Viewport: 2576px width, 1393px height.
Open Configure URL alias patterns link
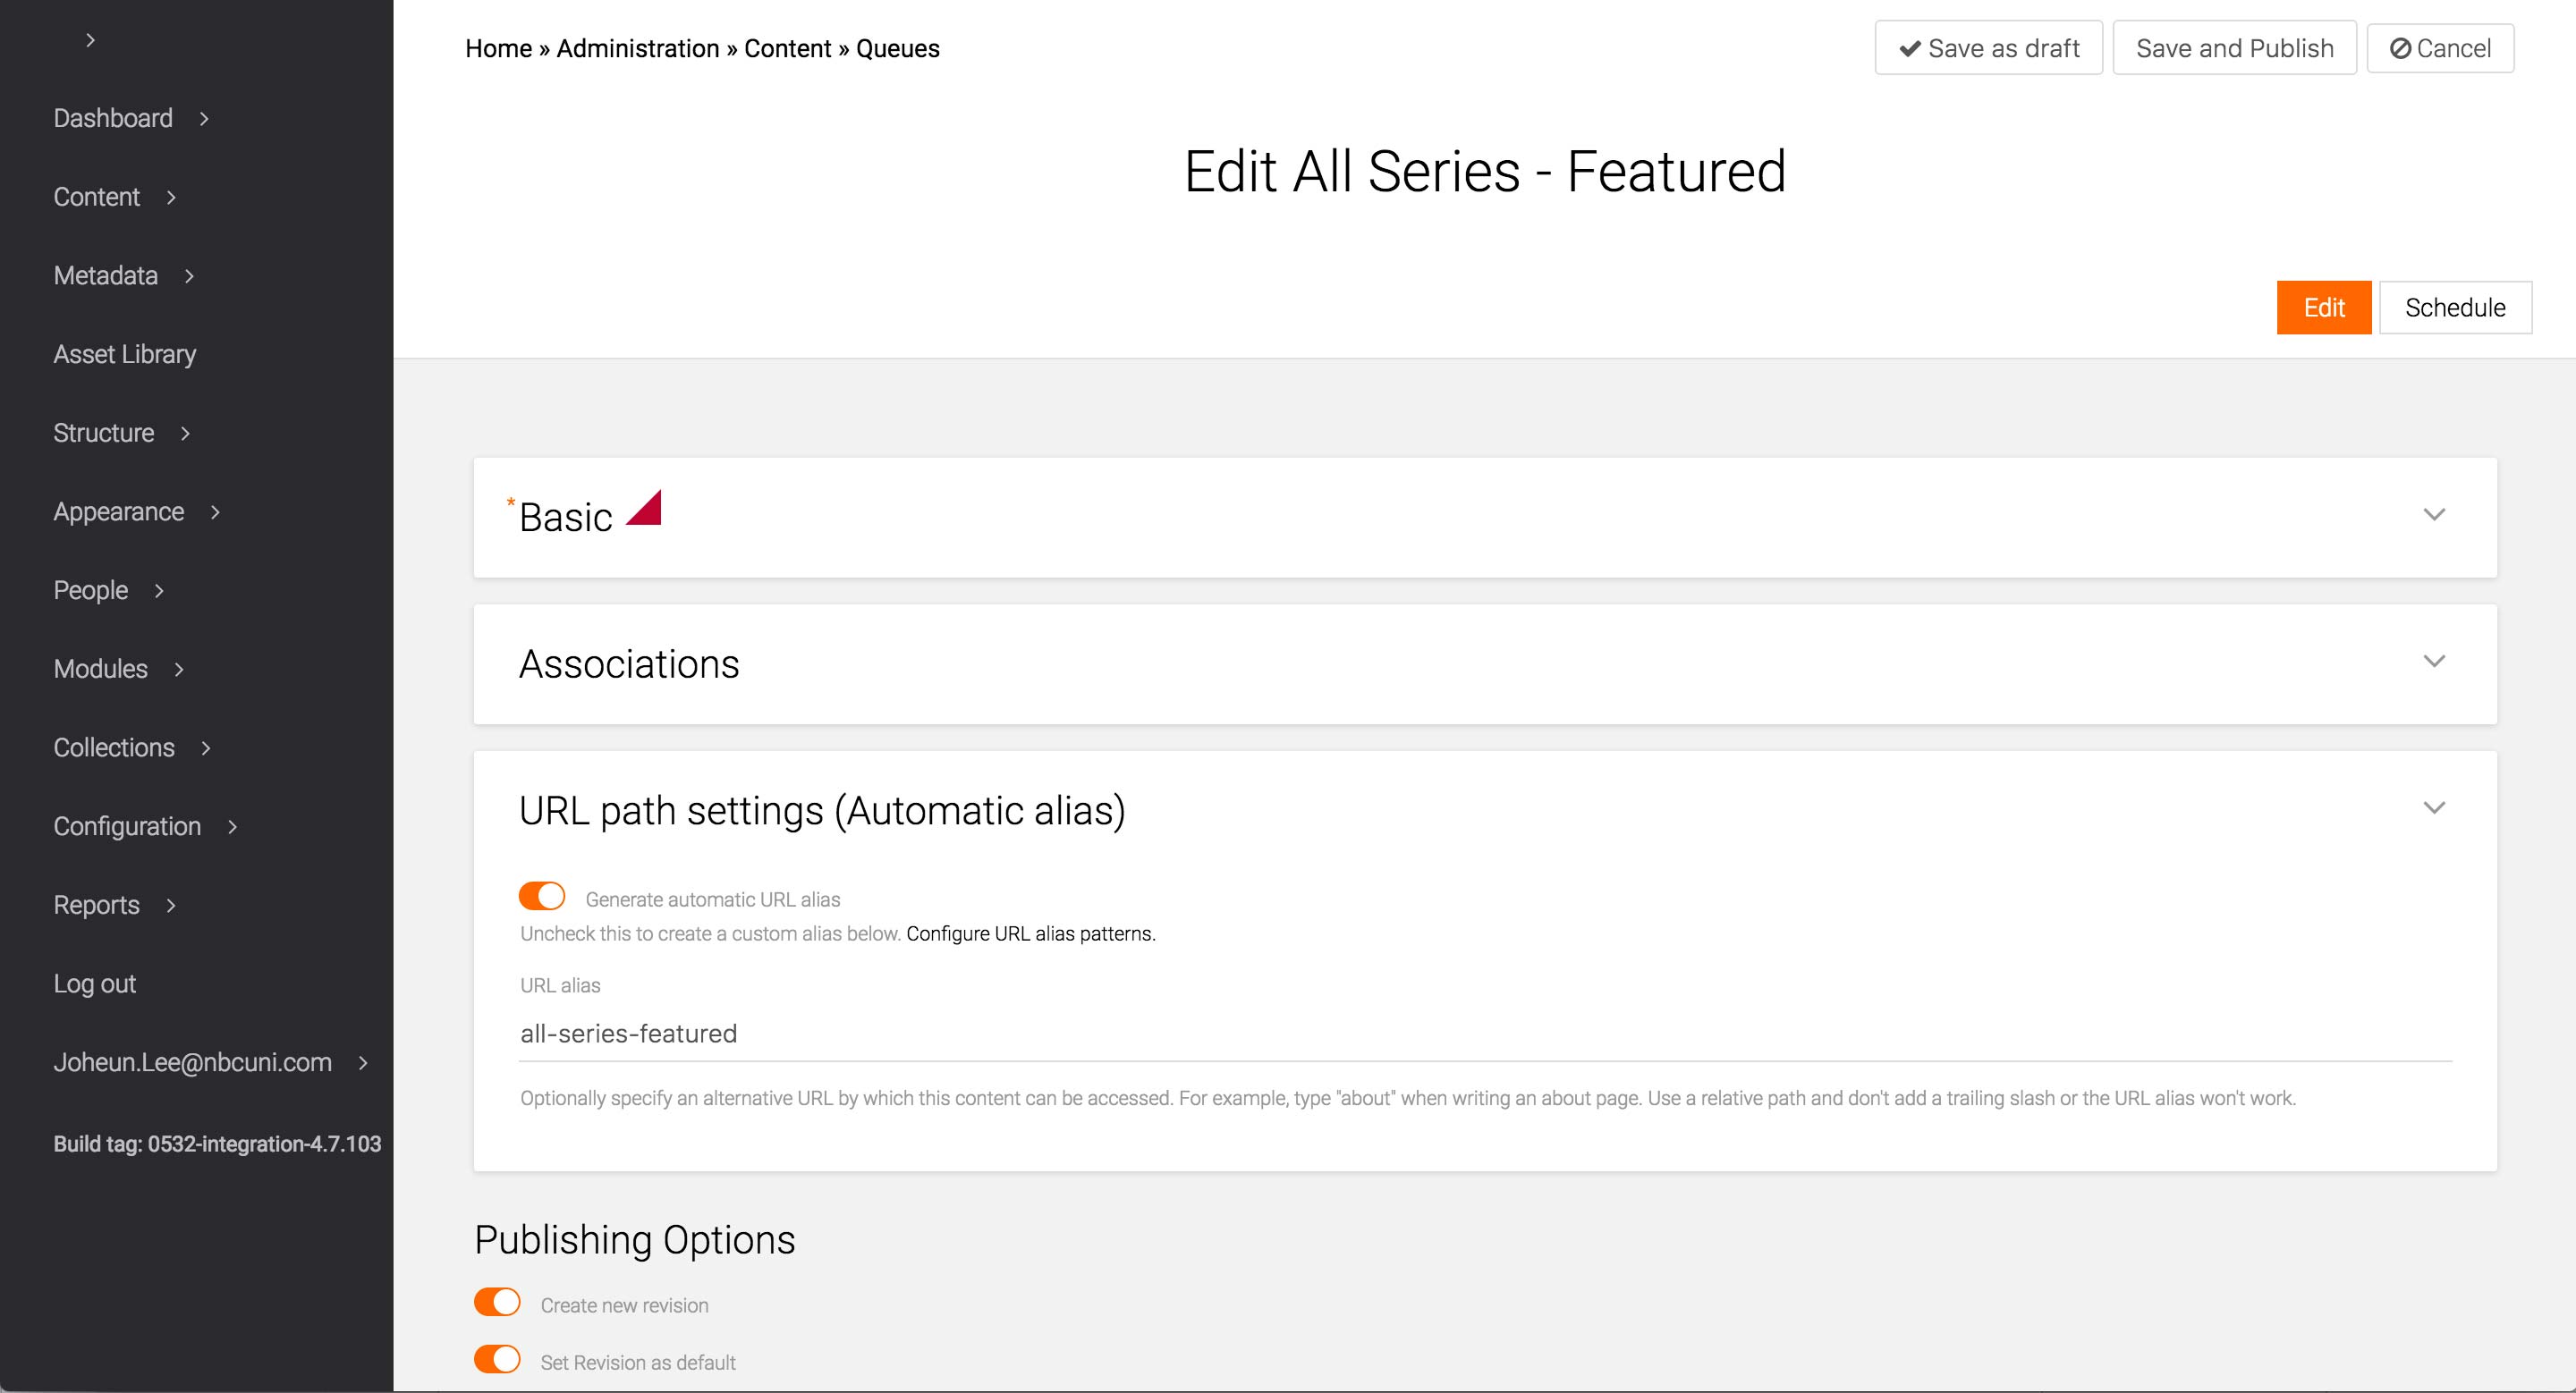coord(1030,933)
